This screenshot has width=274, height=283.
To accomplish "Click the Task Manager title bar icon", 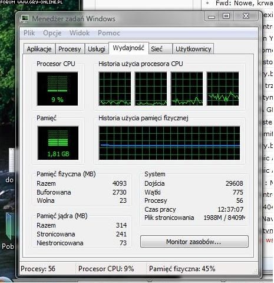I will [25, 18].
